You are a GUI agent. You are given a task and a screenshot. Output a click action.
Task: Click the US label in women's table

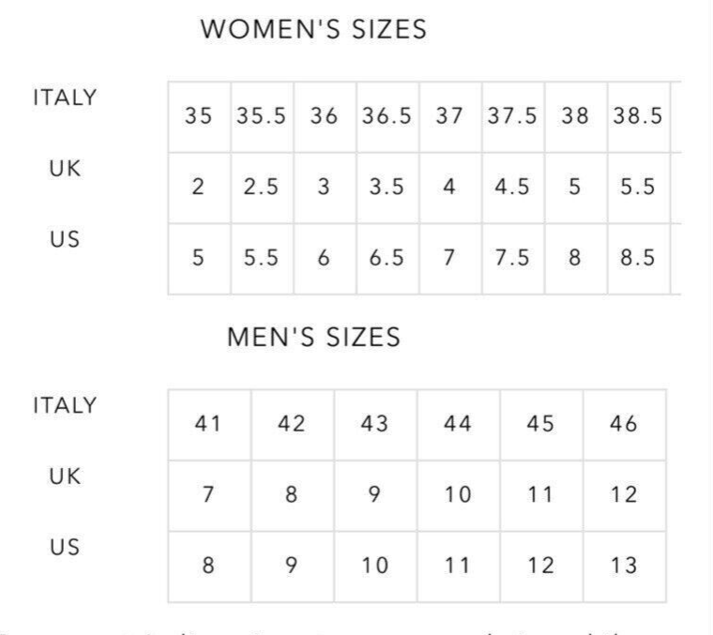click(65, 239)
